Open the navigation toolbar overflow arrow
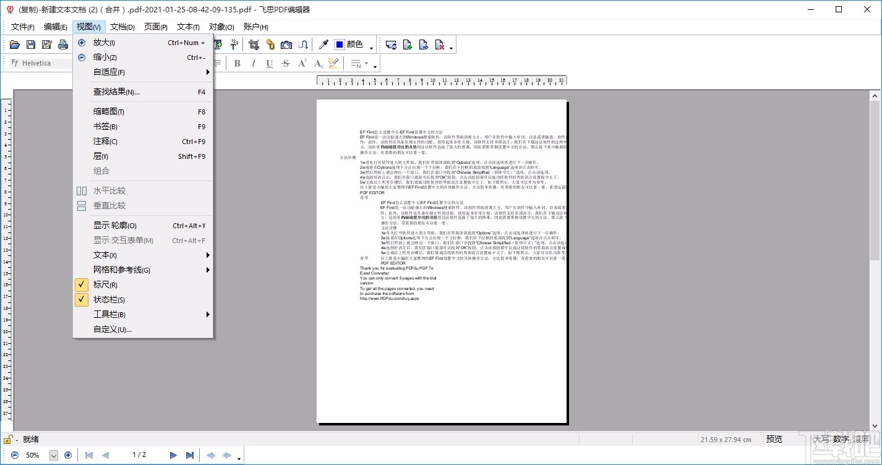The height and width of the screenshot is (465, 882). click(x=239, y=458)
